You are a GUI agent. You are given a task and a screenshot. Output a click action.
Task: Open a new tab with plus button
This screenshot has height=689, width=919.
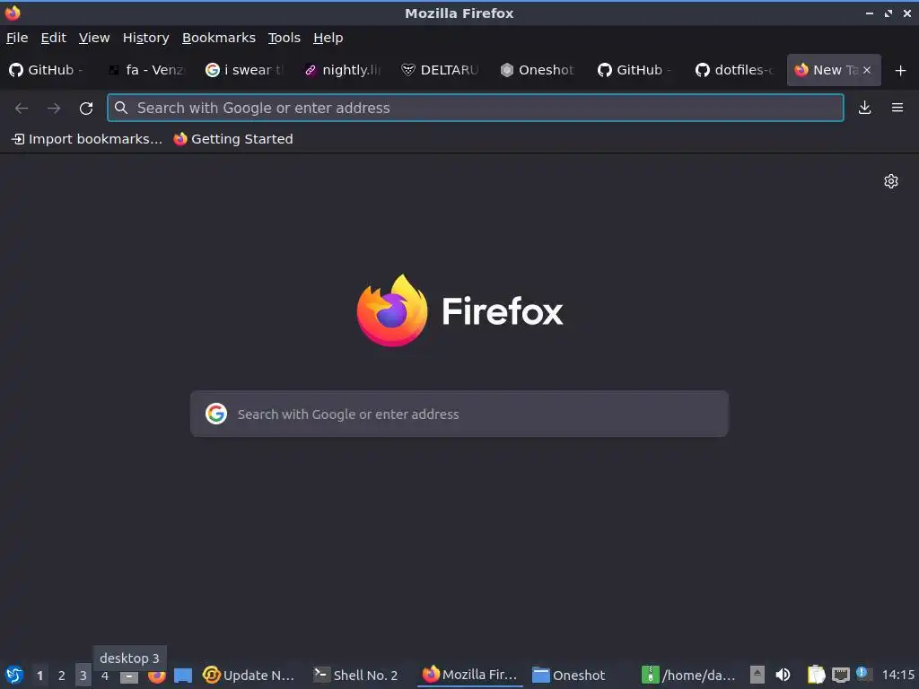tap(900, 70)
